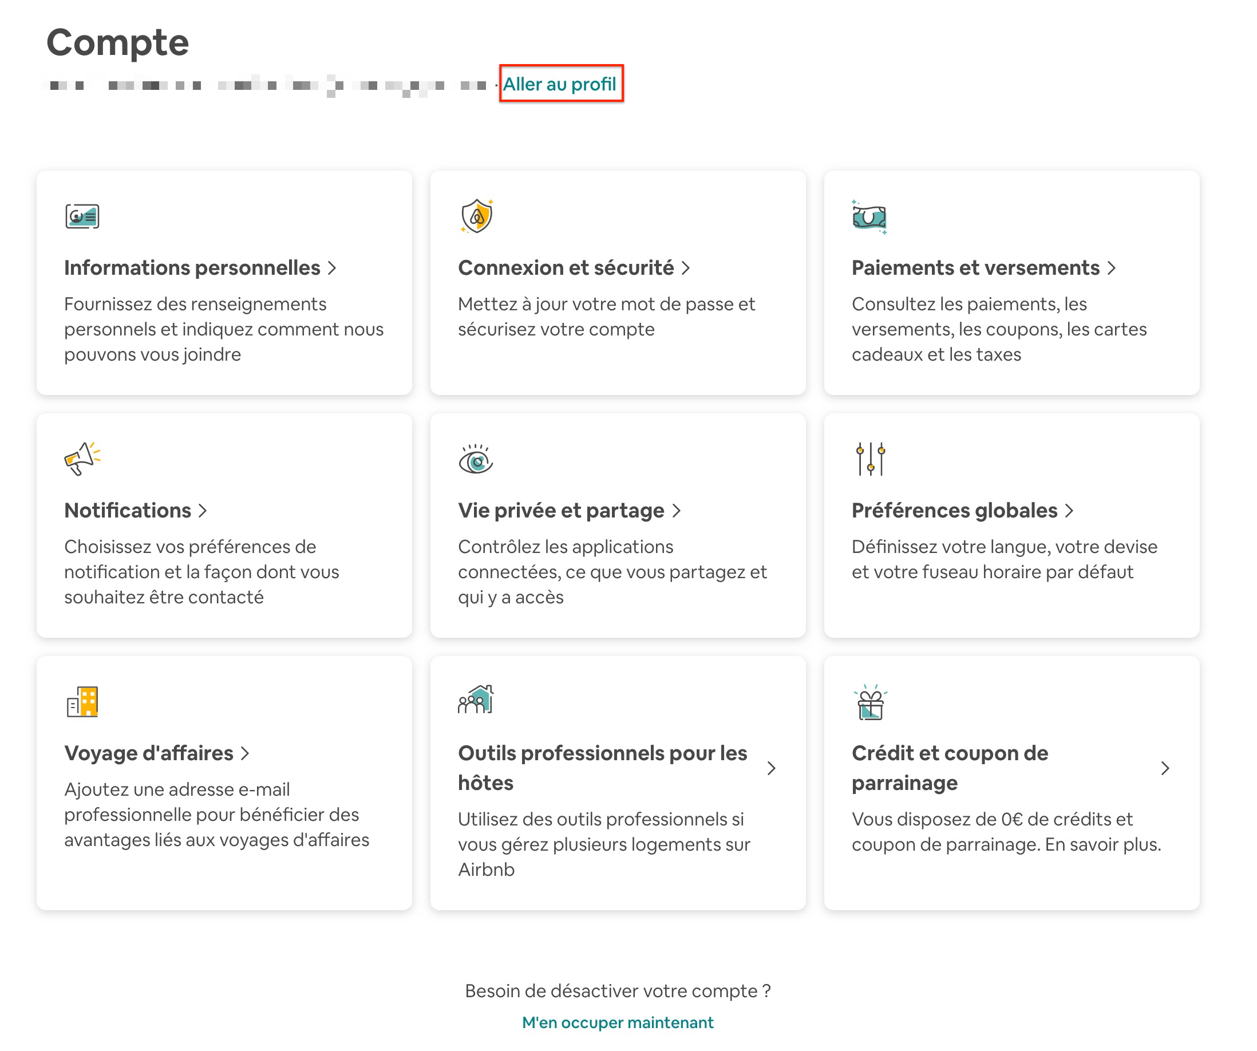Click the people-and-house host tools icon
1257x1051 pixels.
point(476,700)
